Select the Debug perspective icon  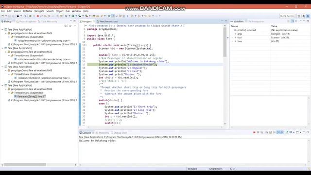point(308,16)
